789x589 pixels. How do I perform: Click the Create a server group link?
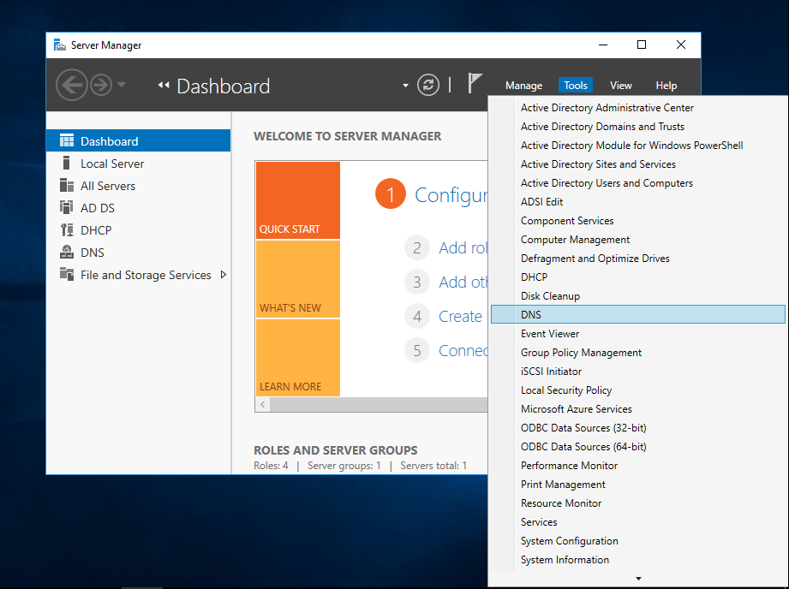click(460, 317)
